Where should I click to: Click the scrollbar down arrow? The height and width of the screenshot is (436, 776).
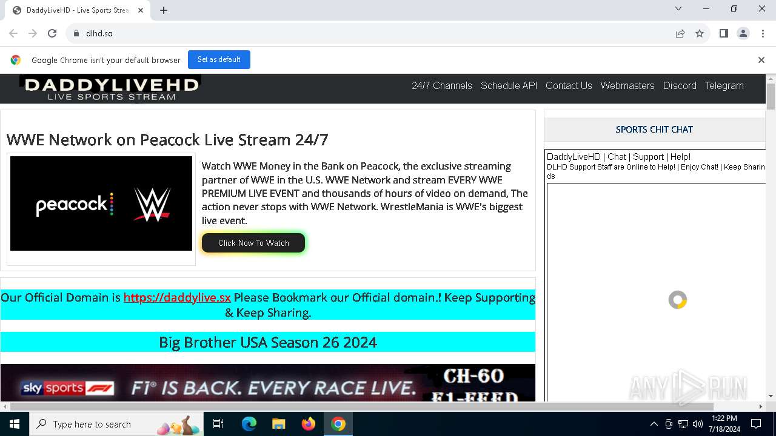[771, 396]
